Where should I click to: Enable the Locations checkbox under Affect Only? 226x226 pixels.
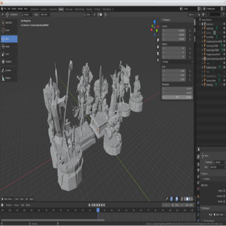[224, 196]
